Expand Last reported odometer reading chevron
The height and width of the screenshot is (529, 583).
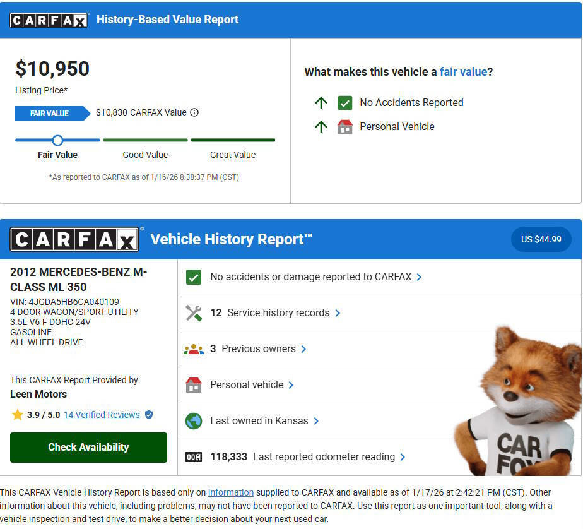pos(403,457)
